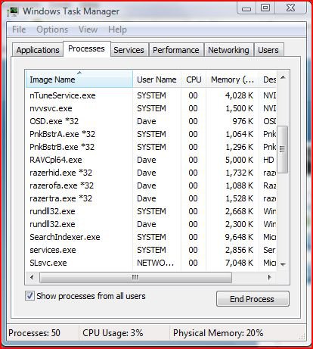Click CPU Usage: 3% in the status bar

click(x=113, y=333)
